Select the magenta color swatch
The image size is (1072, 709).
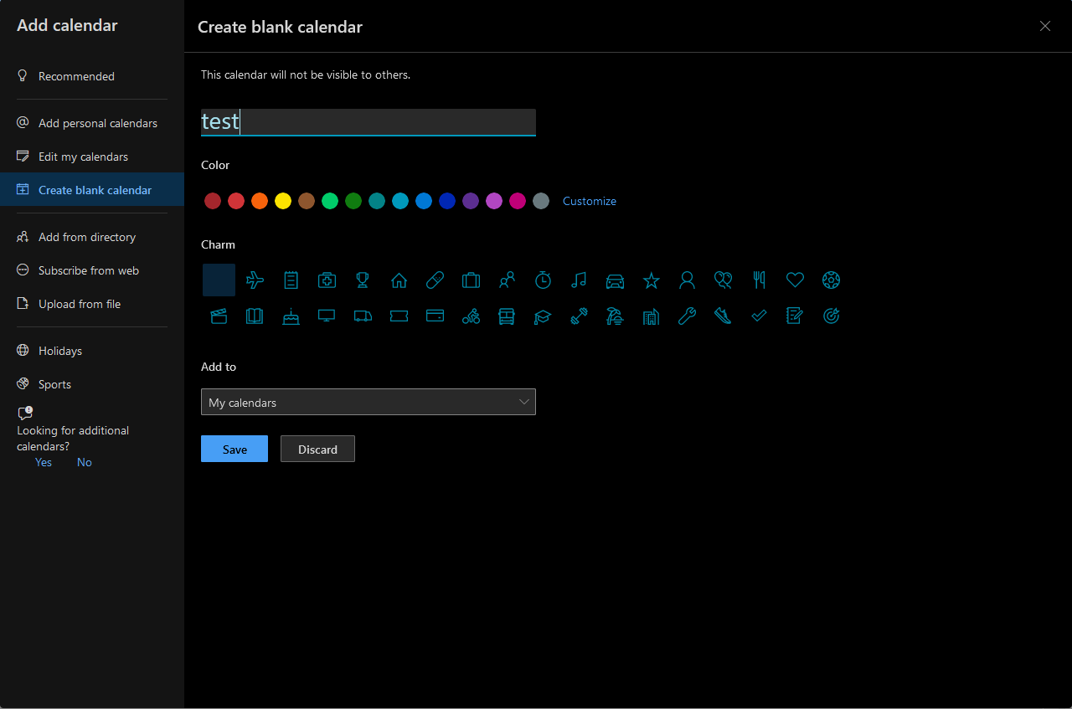518,201
